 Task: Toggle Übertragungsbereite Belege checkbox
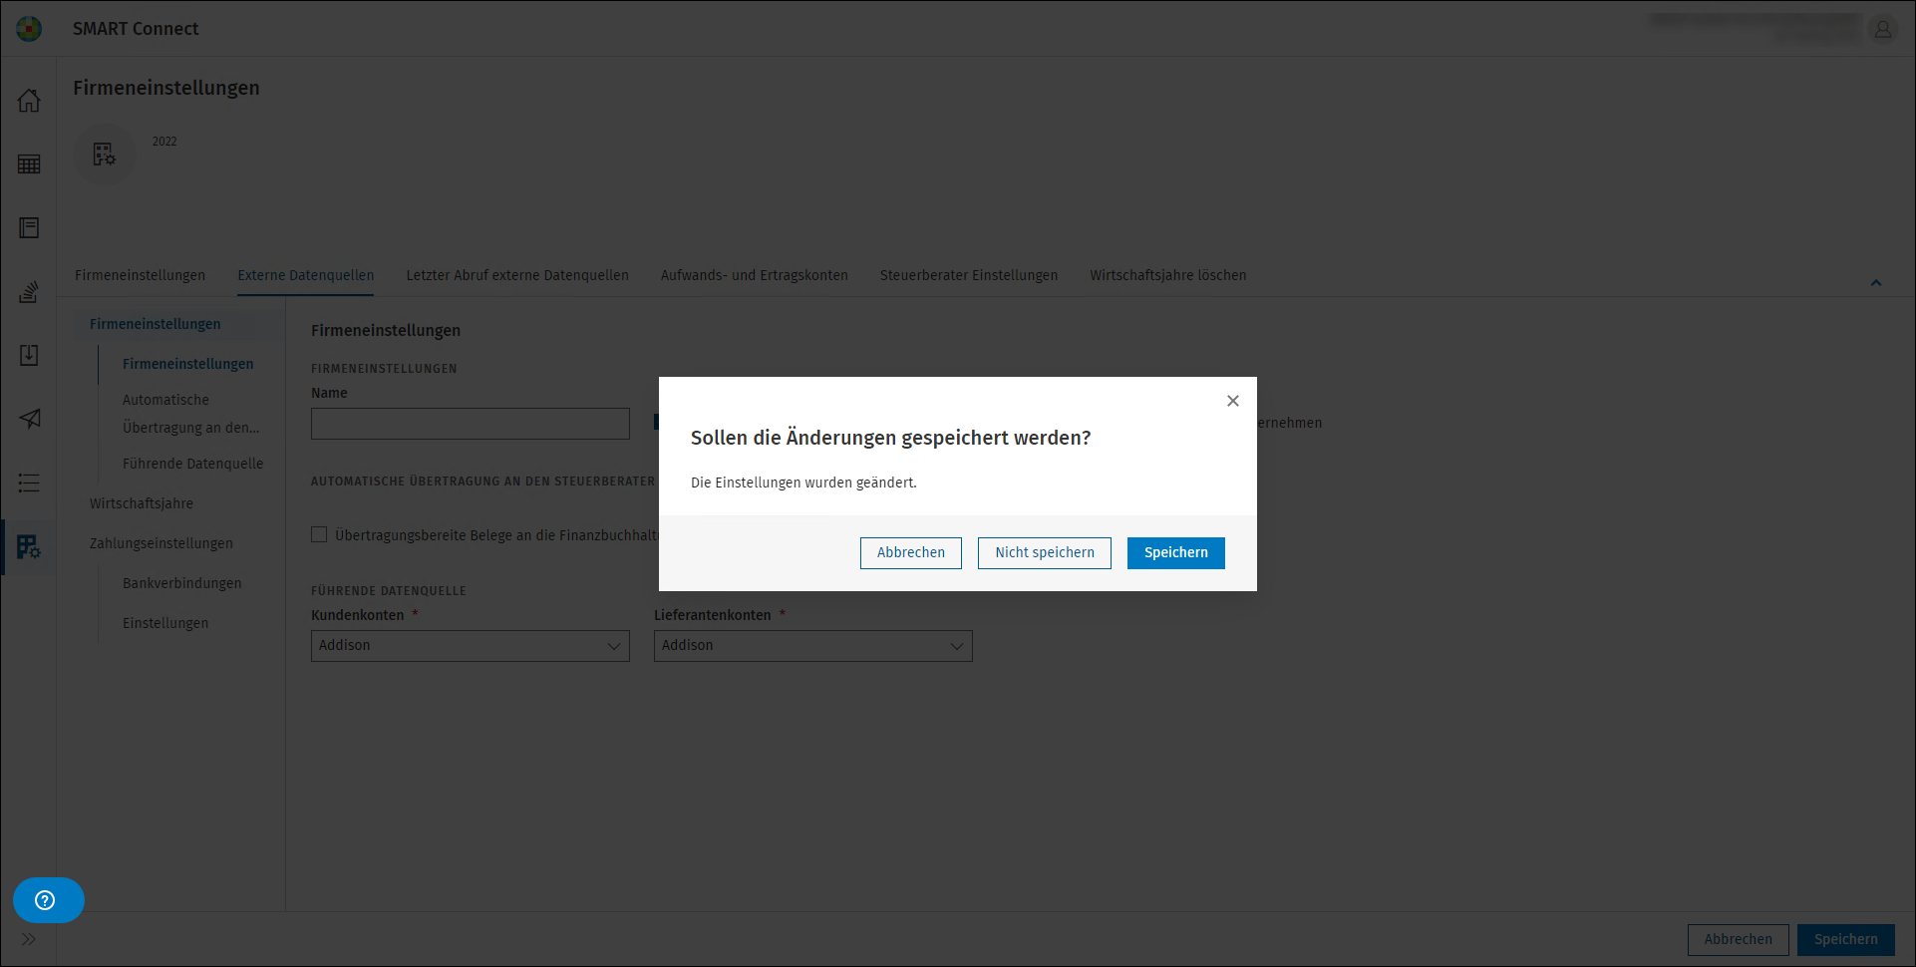pos(319,535)
